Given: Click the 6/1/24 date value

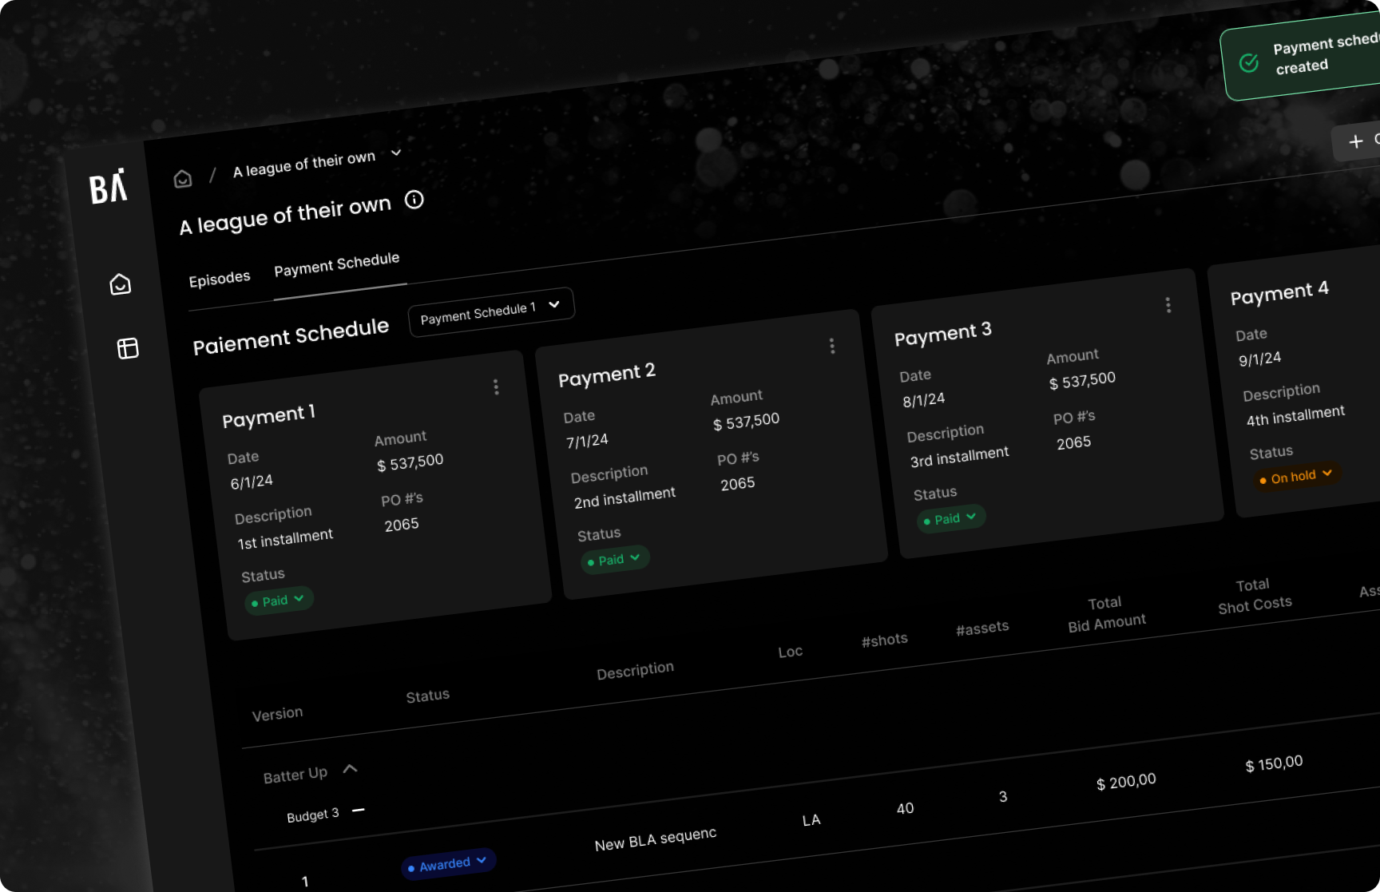Looking at the screenshot, I should (252, 482).
